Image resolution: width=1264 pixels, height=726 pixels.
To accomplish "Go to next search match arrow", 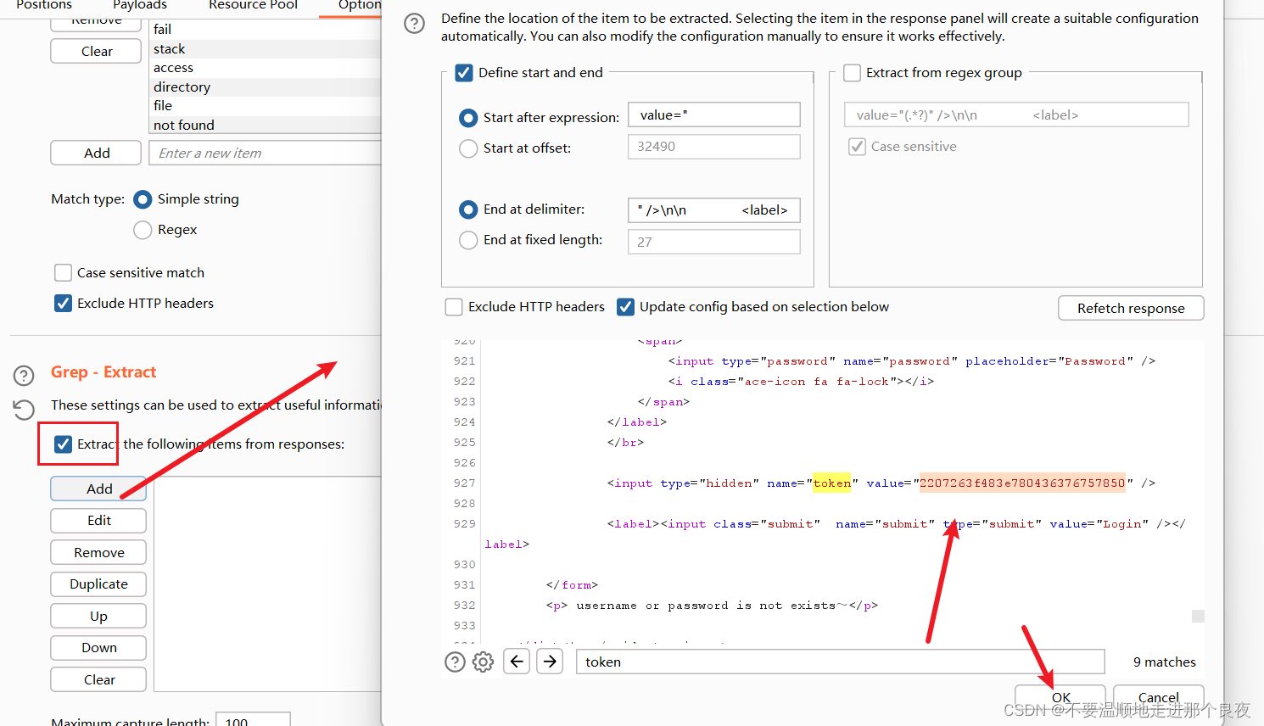I will [550, 662].
